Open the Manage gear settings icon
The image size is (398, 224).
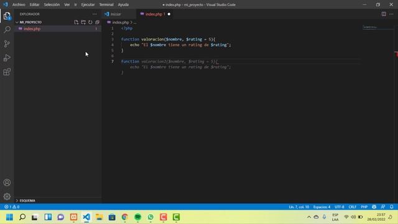[7, 197]
